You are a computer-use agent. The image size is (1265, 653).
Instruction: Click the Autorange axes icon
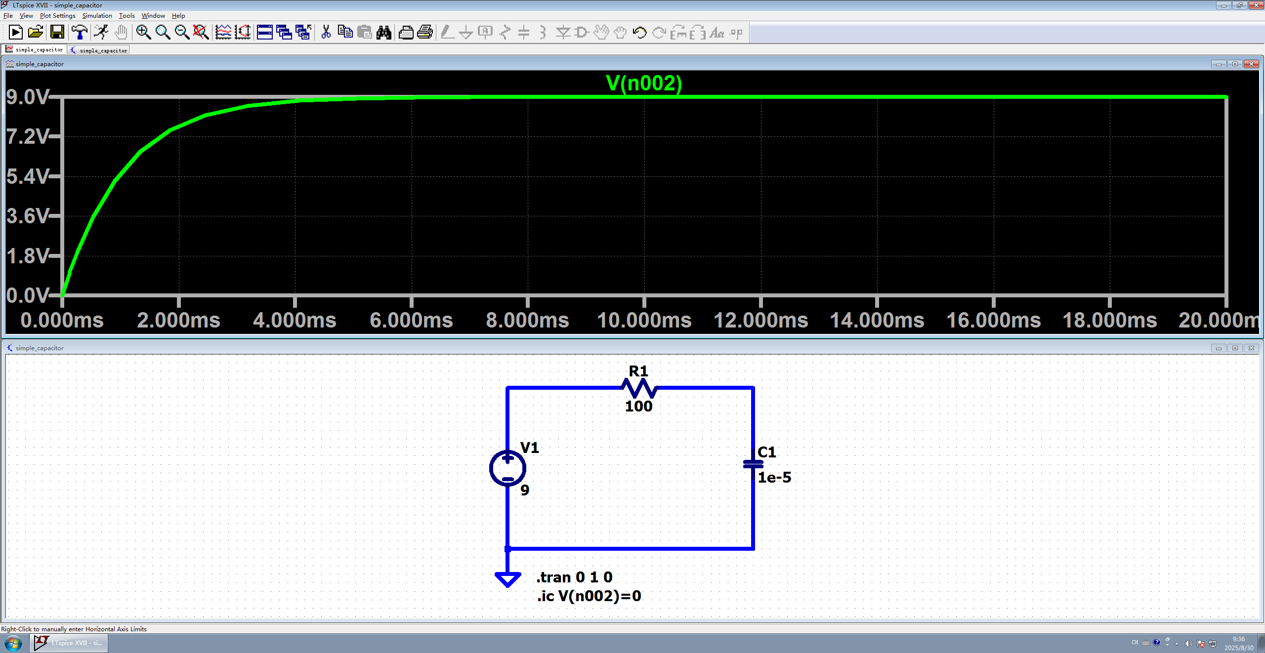(243, 33)
